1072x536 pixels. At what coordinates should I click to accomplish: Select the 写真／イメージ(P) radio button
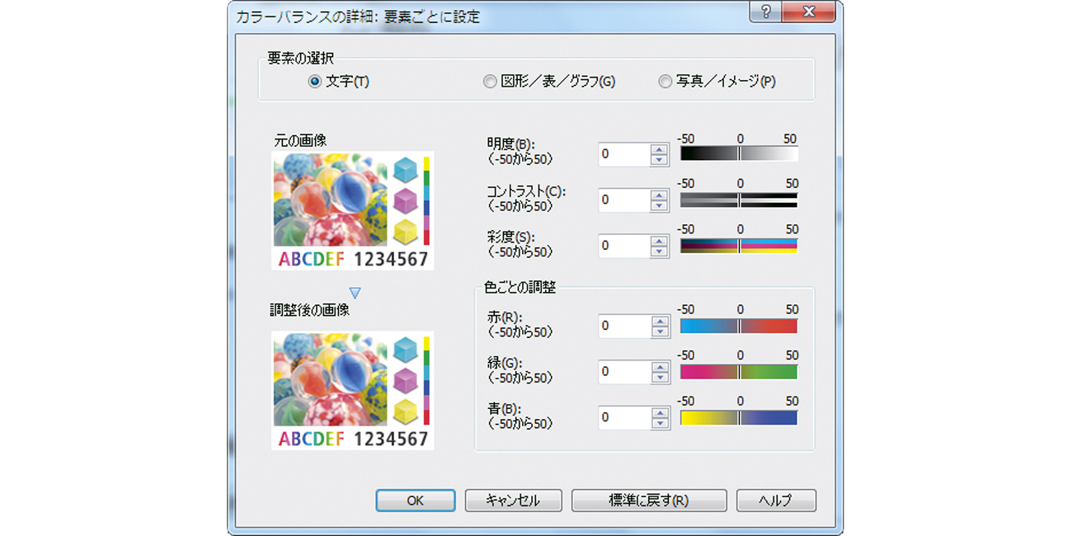(x=665, y=81)
